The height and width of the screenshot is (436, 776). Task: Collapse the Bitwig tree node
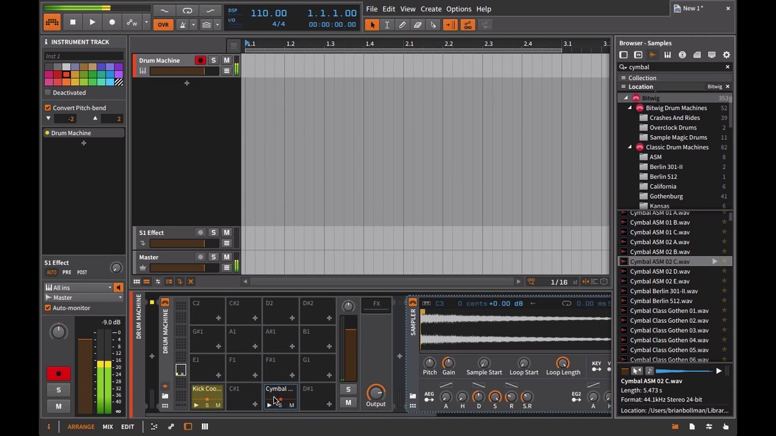coord(627,98)
